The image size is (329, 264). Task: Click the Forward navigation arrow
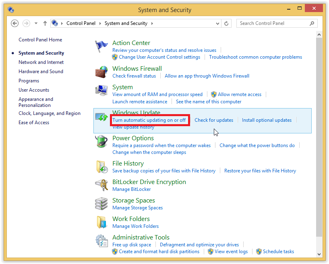click(26, 23)
